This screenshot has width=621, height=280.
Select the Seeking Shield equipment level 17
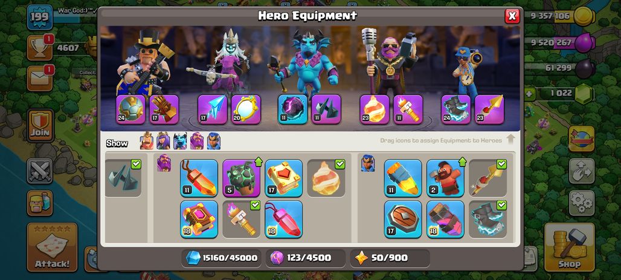tap(403, 220)
